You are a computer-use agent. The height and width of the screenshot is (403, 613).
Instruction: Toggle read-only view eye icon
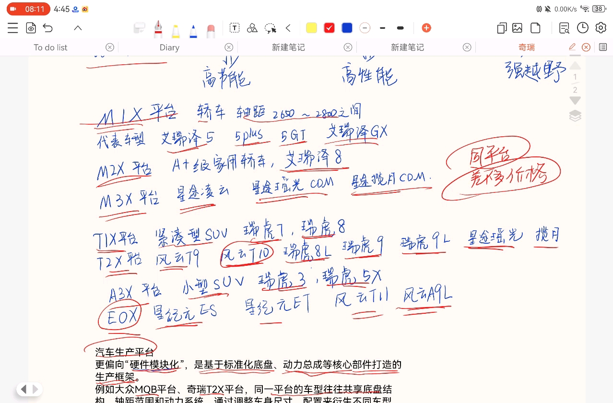tap(31, 28)
